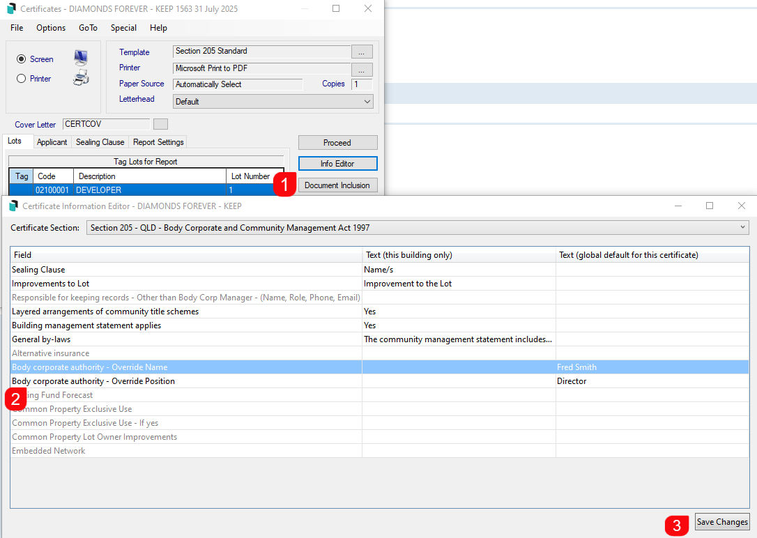Screen dimensions: 757x538
Task: Click the Field column header
Action: pyautogui.click(x=186, y=255)
